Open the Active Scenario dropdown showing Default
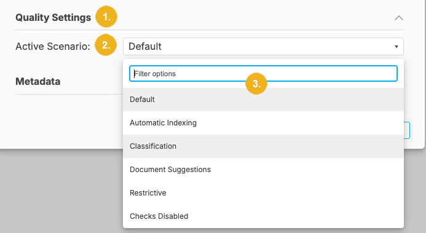The height and width of the screenshot is (233, 426). coord(263,47)
